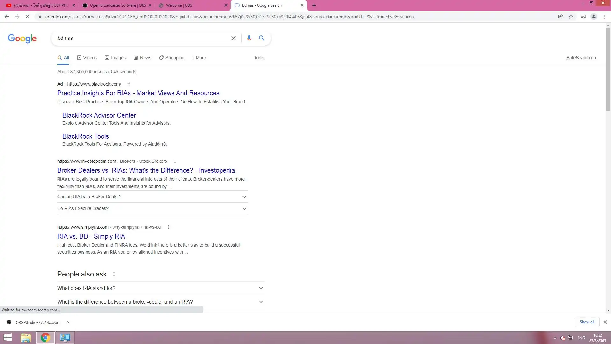Screen dimensions: 611x344
Task: Open the 'RIA vs. BD - Simply RIA' result
Action: coord(91,236)
